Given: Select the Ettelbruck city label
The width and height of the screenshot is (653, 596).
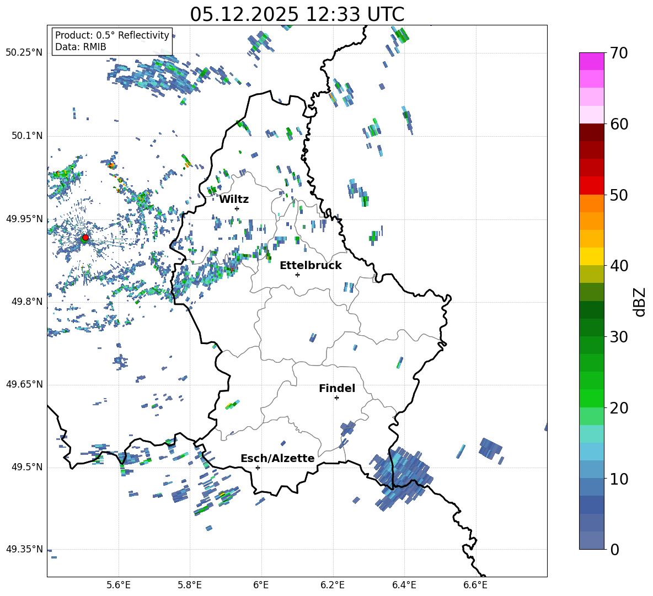Looking at the screenshot, I should tap(311, 266).
